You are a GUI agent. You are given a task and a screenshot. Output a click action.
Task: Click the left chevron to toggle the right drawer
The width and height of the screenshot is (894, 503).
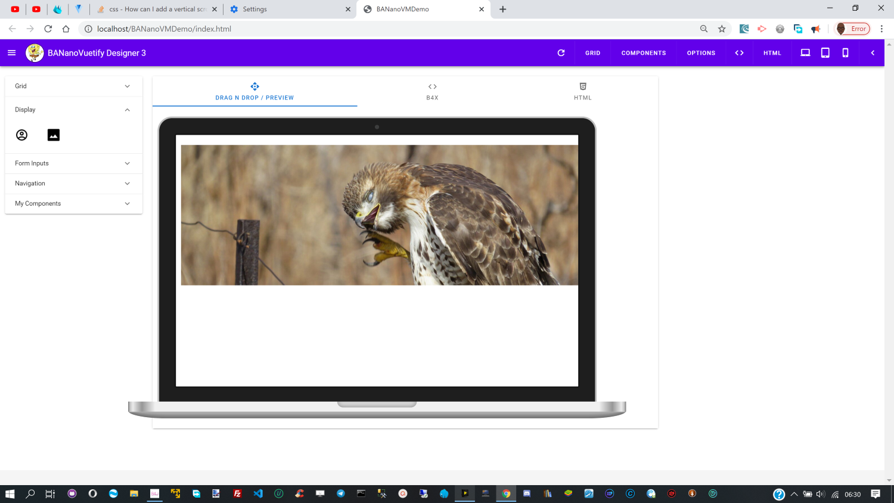tap(873, 53)
